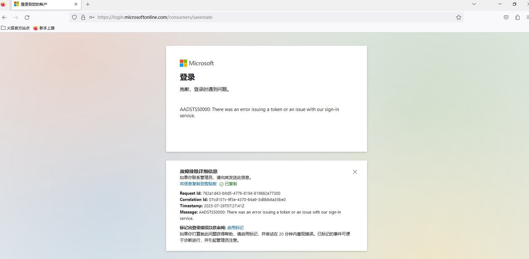
Task: Open the tracking protection shield icon
Action: tap(74, 17)
